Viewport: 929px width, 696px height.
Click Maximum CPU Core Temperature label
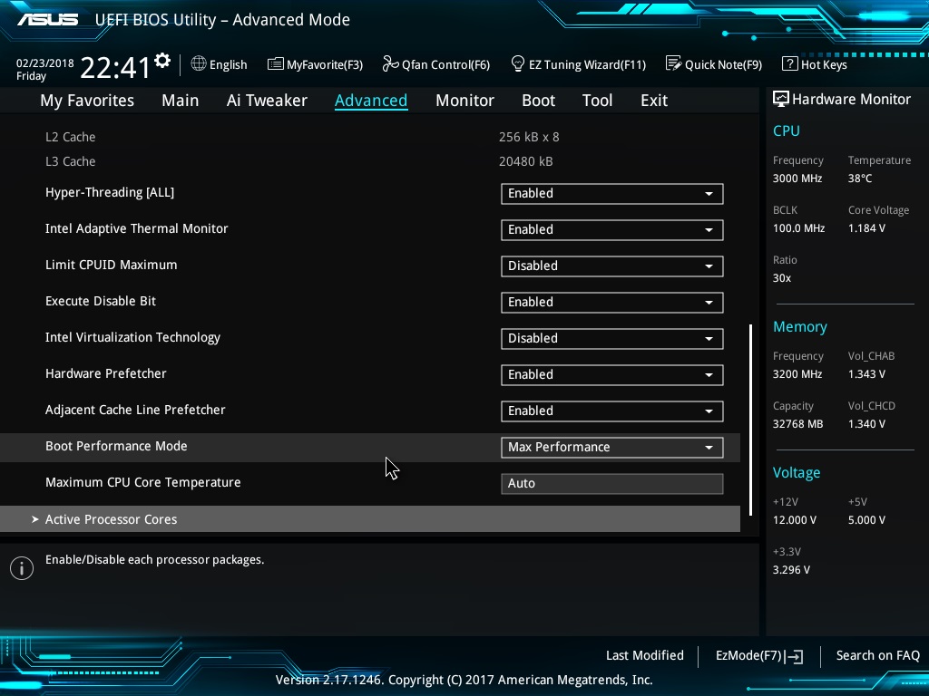142,482
